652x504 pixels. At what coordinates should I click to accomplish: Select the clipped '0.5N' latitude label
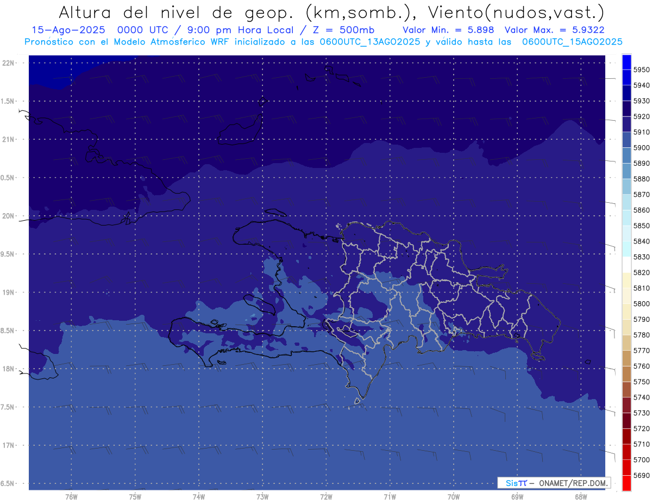pos(7,178)
